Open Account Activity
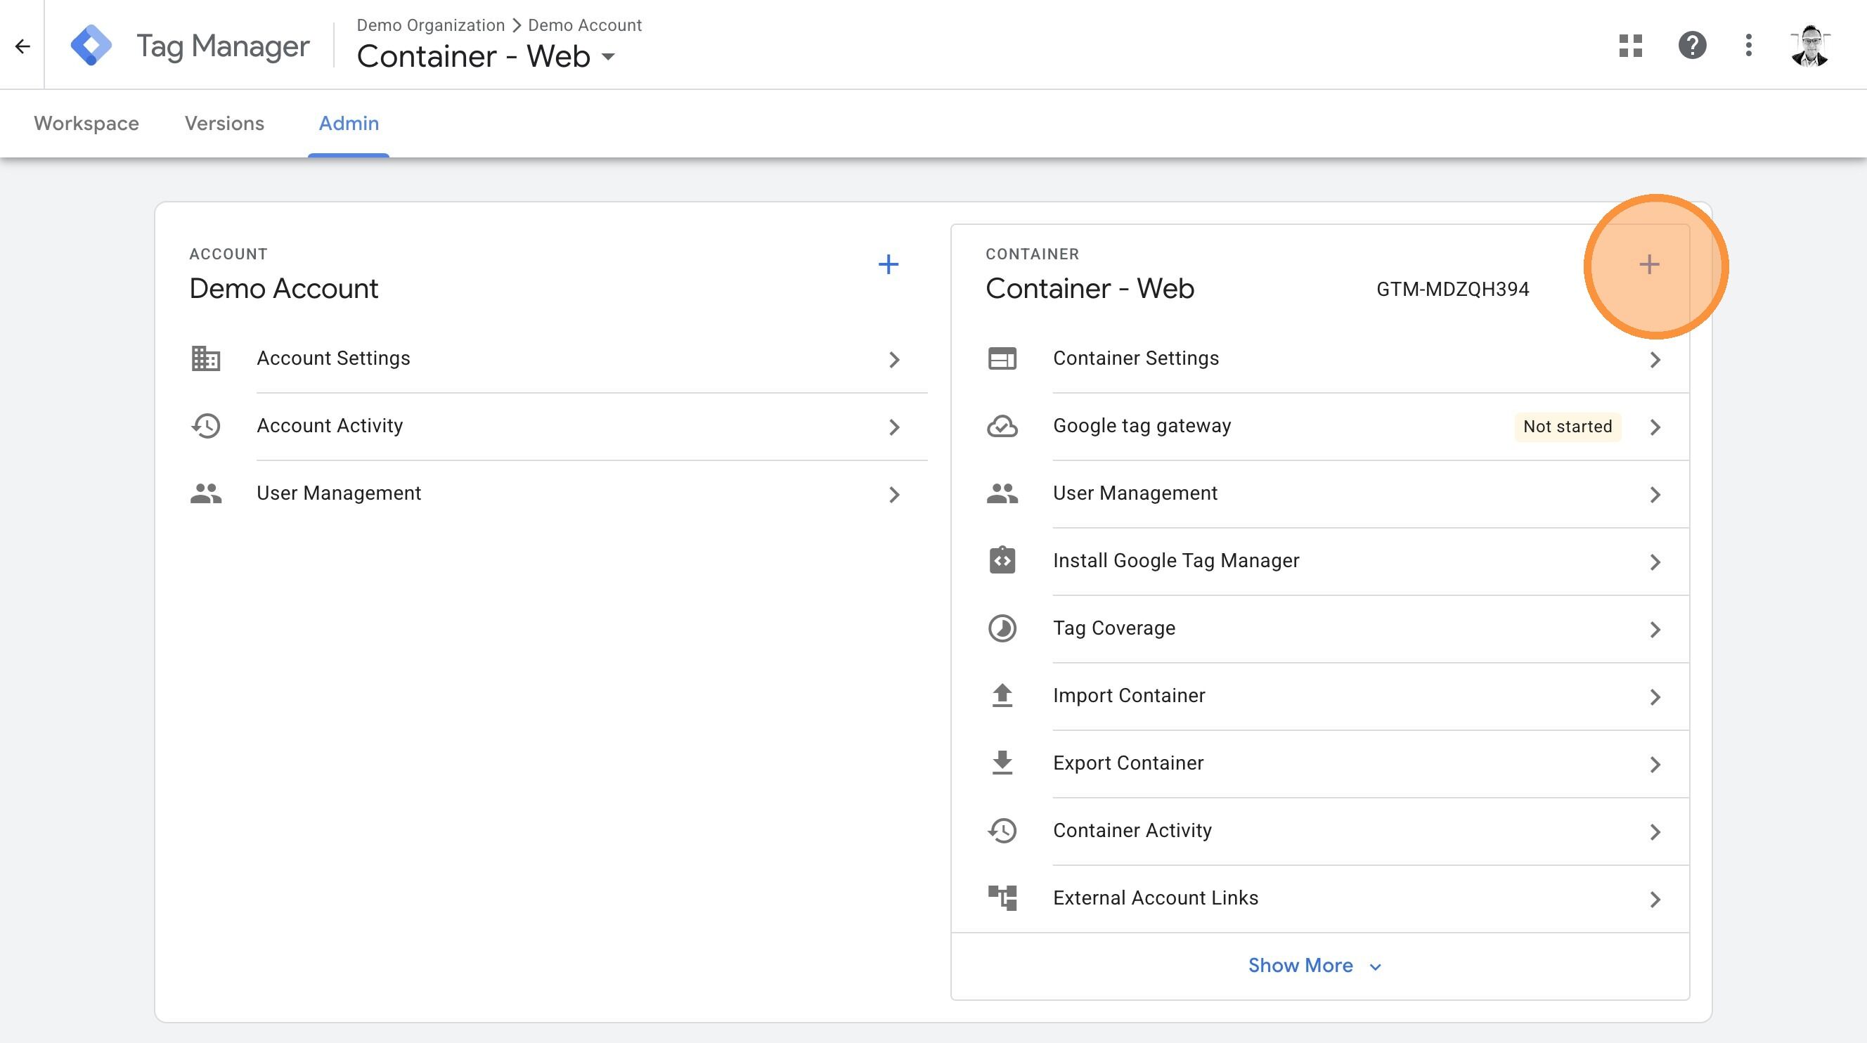The height and width of the screenshot is (1043, 1867). tap(558, 426)
